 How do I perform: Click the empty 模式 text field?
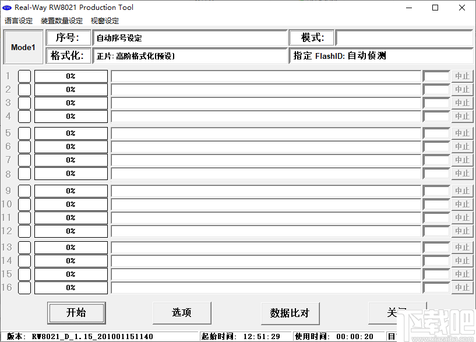click(x=406, y=37)
